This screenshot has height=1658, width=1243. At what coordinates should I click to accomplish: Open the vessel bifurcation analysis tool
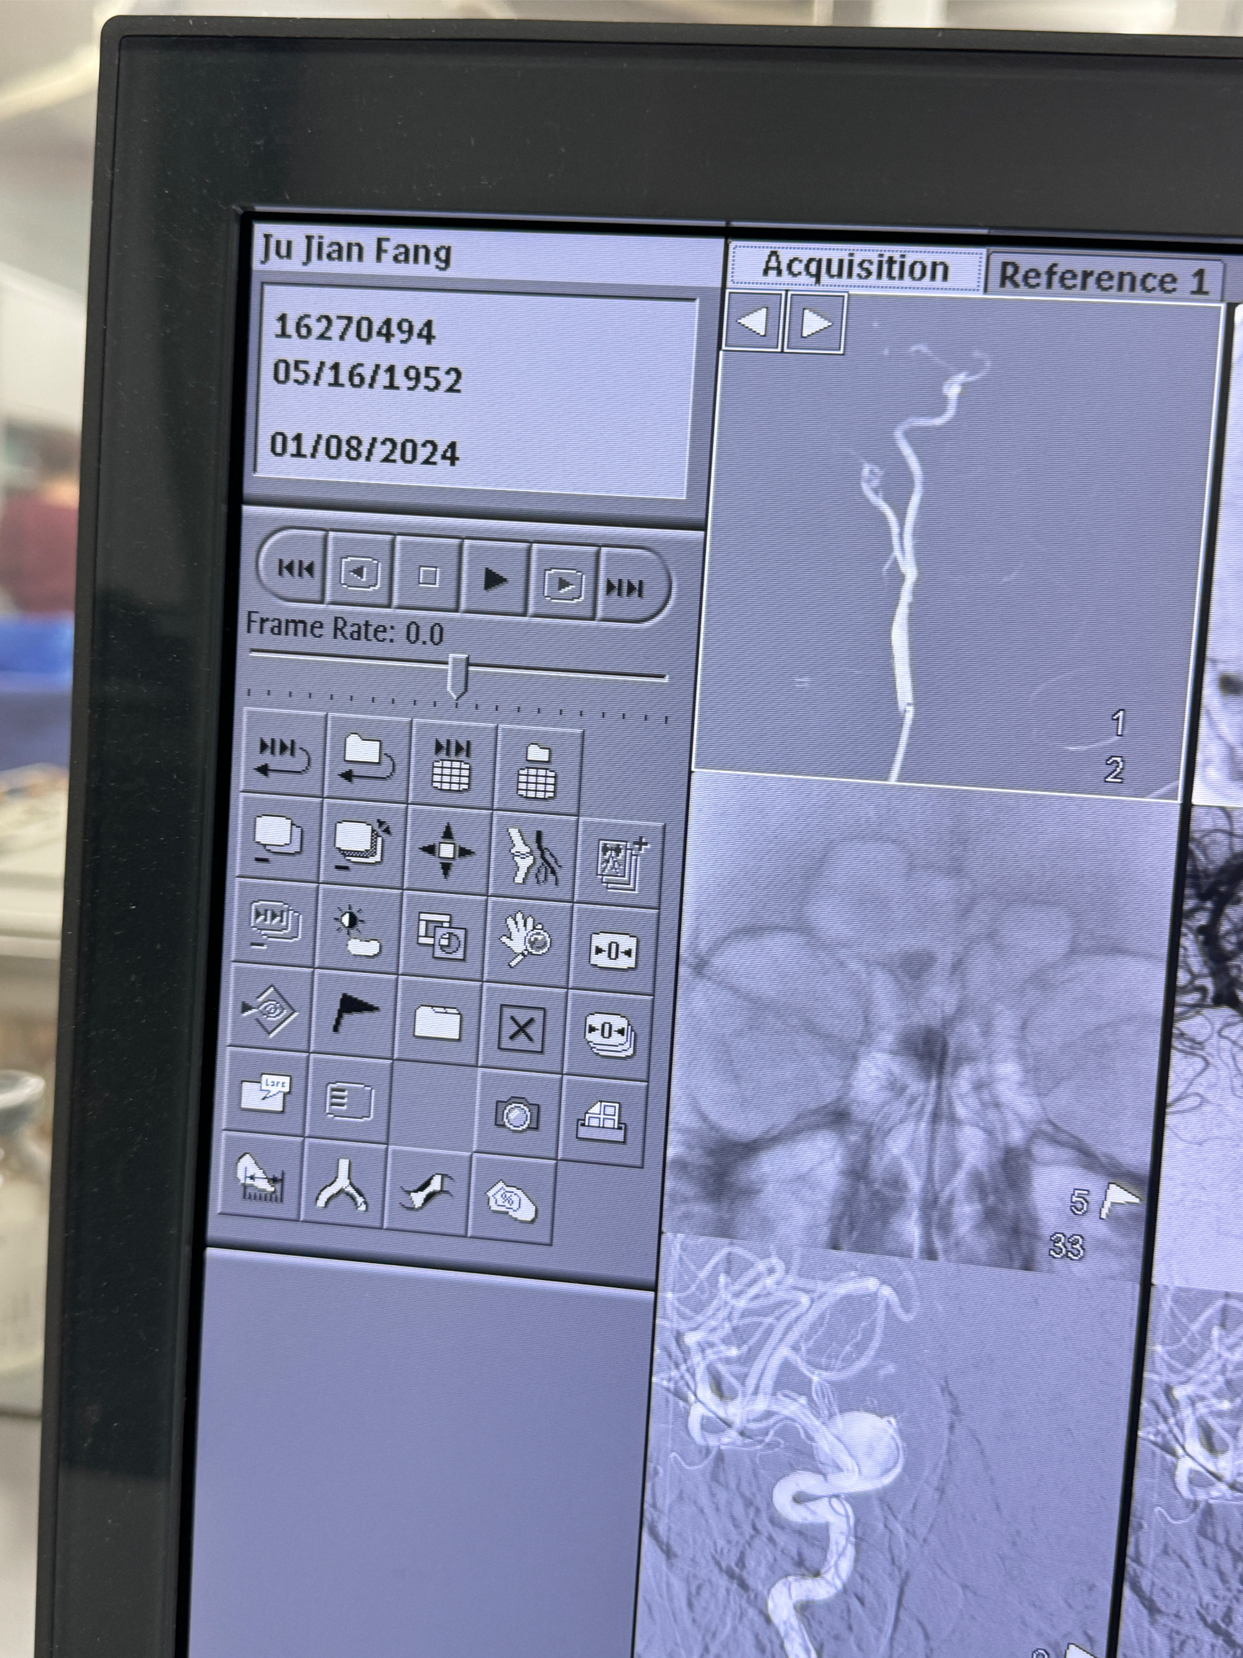point(343,1186)
